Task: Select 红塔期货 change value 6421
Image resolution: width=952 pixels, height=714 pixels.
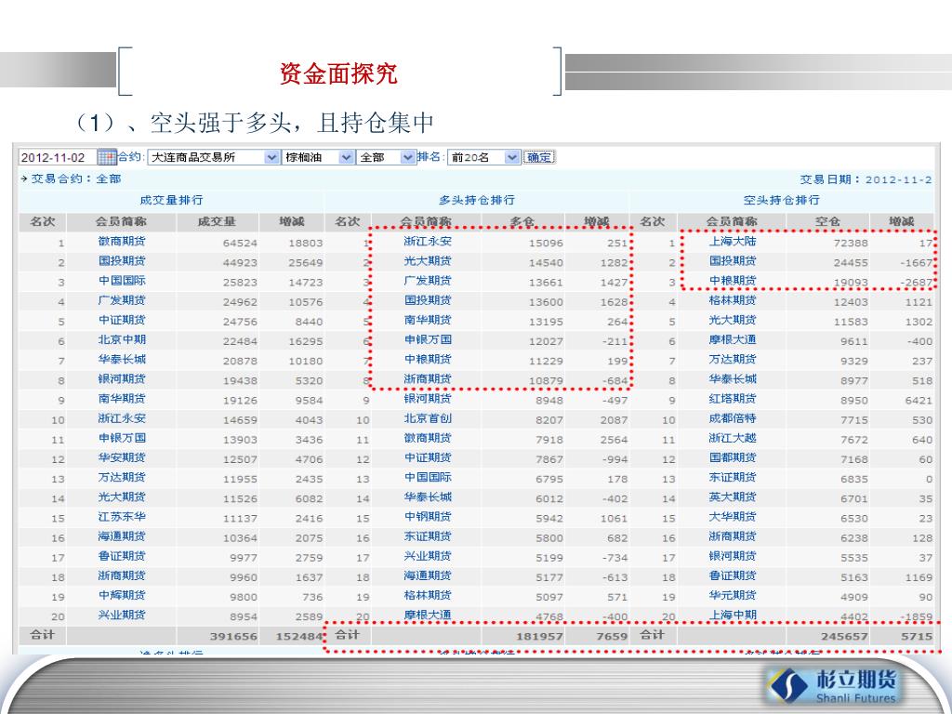Action: point(918,401)
